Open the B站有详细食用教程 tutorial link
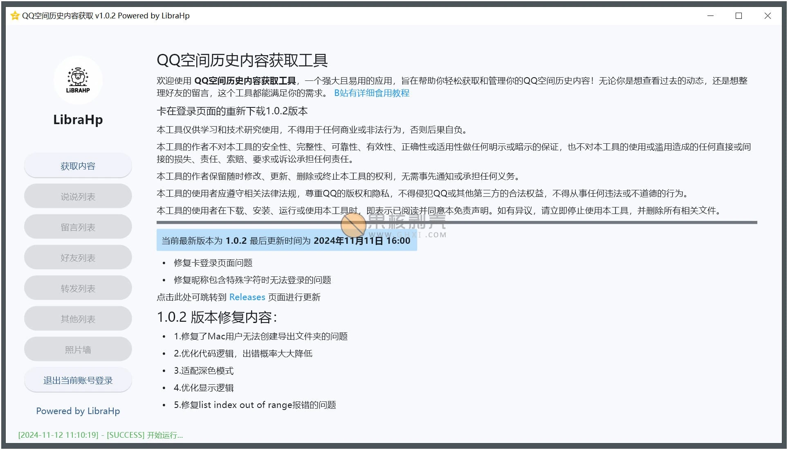This screenshot has height=450, width=788. [371, 93]
